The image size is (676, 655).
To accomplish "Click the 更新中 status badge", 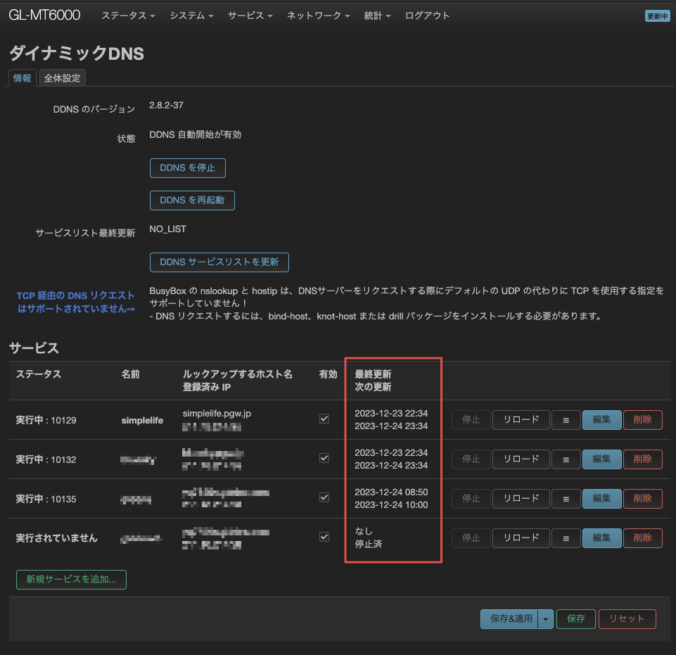I will pos(657,16).
